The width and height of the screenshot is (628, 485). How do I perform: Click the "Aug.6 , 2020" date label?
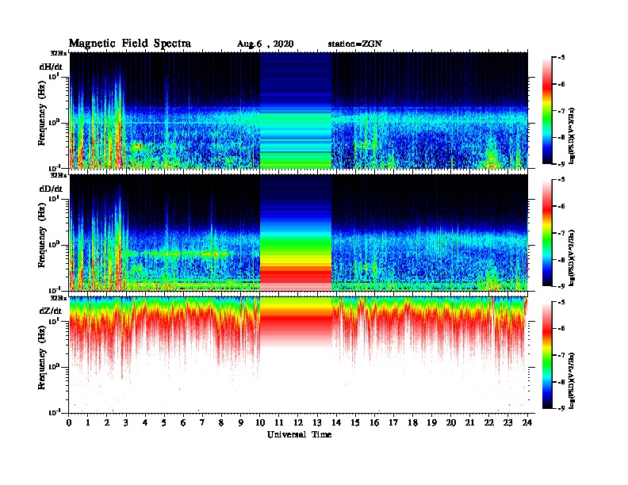[x=265, y=44]
